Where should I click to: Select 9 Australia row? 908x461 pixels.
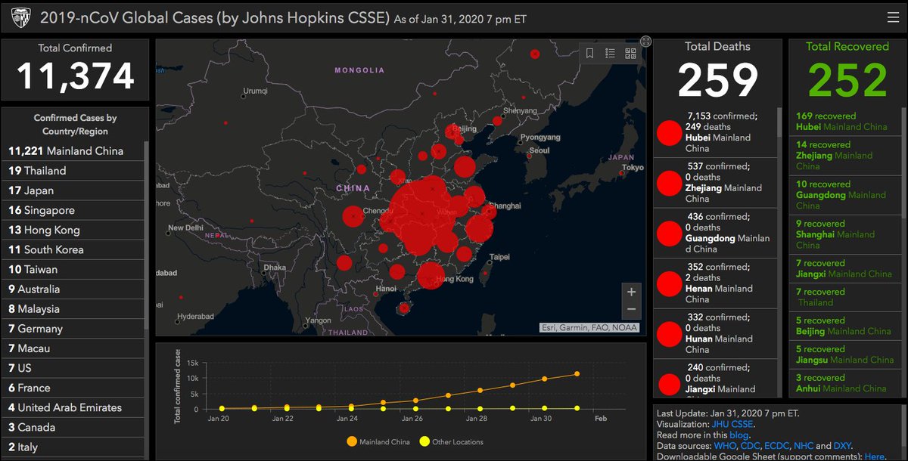click(73, 289)
